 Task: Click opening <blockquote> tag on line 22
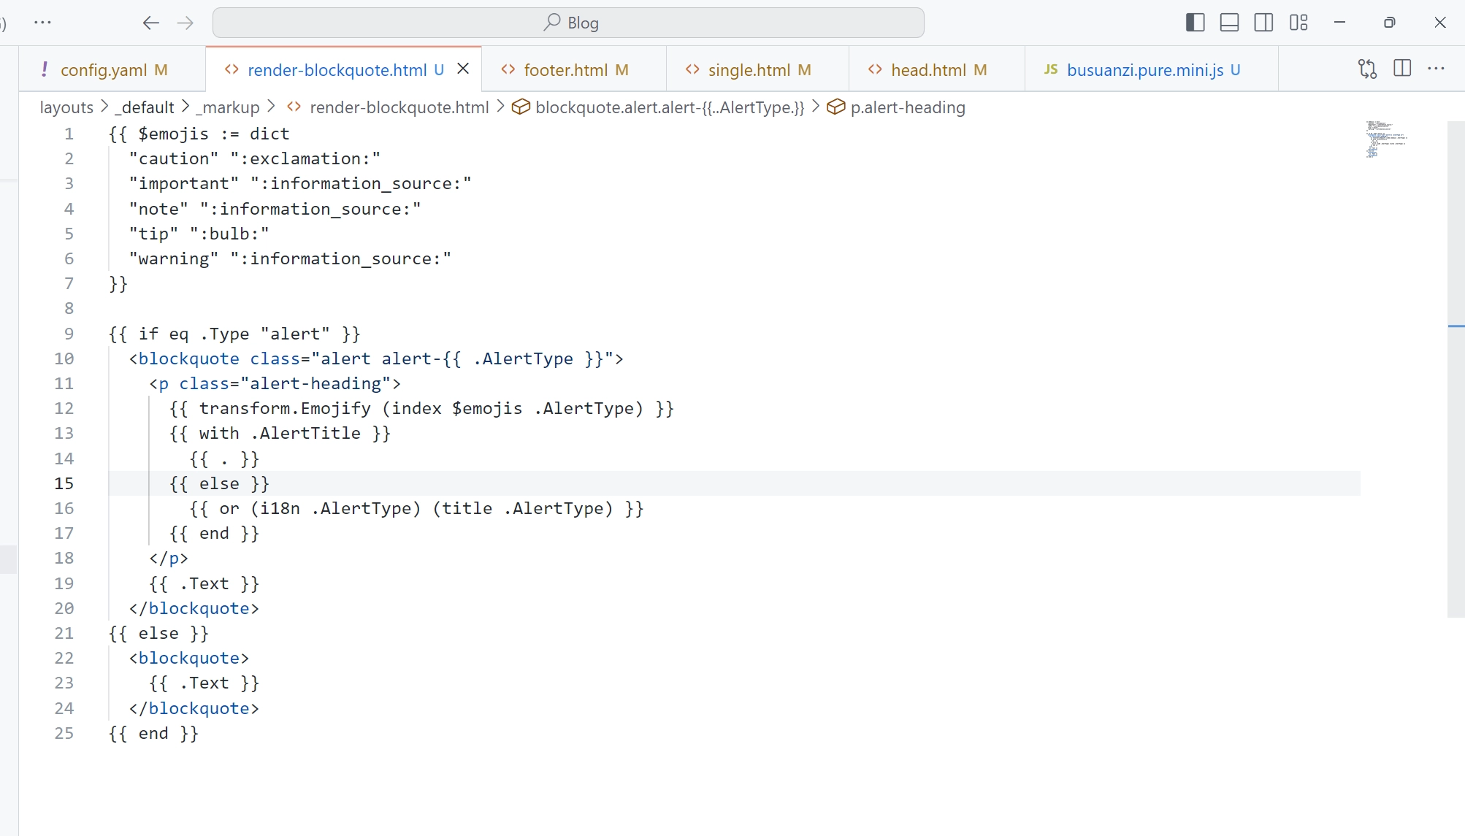pyautogui.click(x=189, y=658)
